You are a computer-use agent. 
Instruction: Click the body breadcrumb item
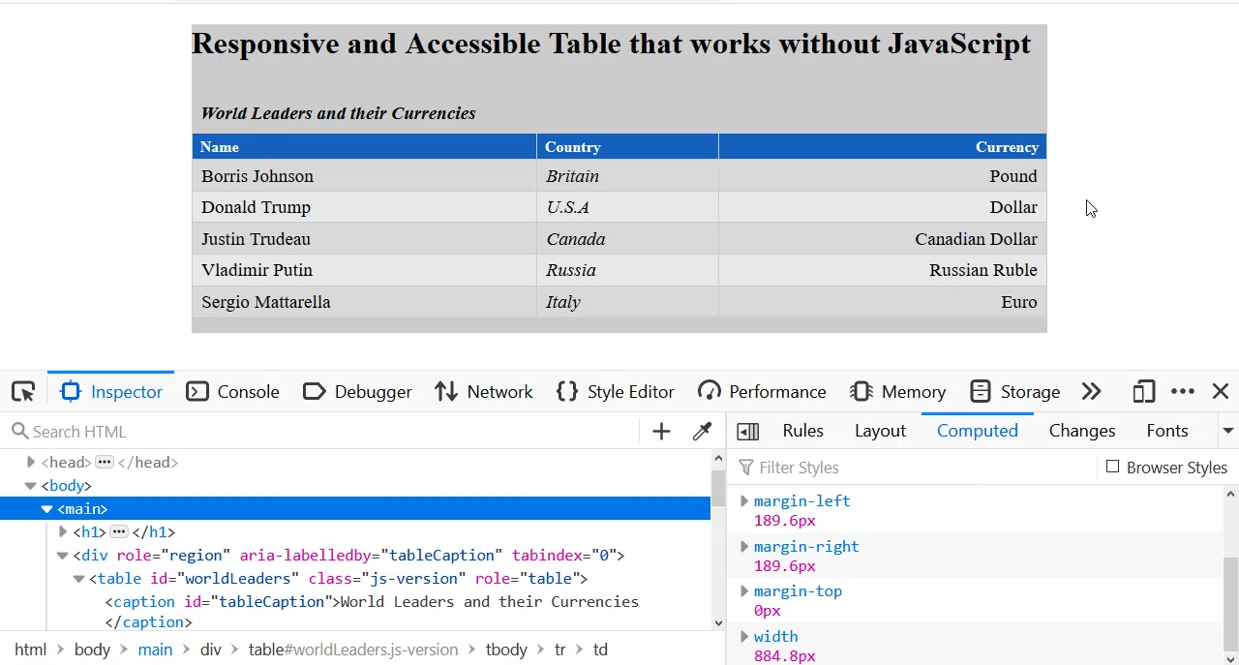tap(92, 650)
